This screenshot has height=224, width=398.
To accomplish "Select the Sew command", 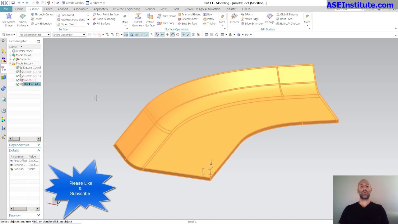I will tap(208, 14).
